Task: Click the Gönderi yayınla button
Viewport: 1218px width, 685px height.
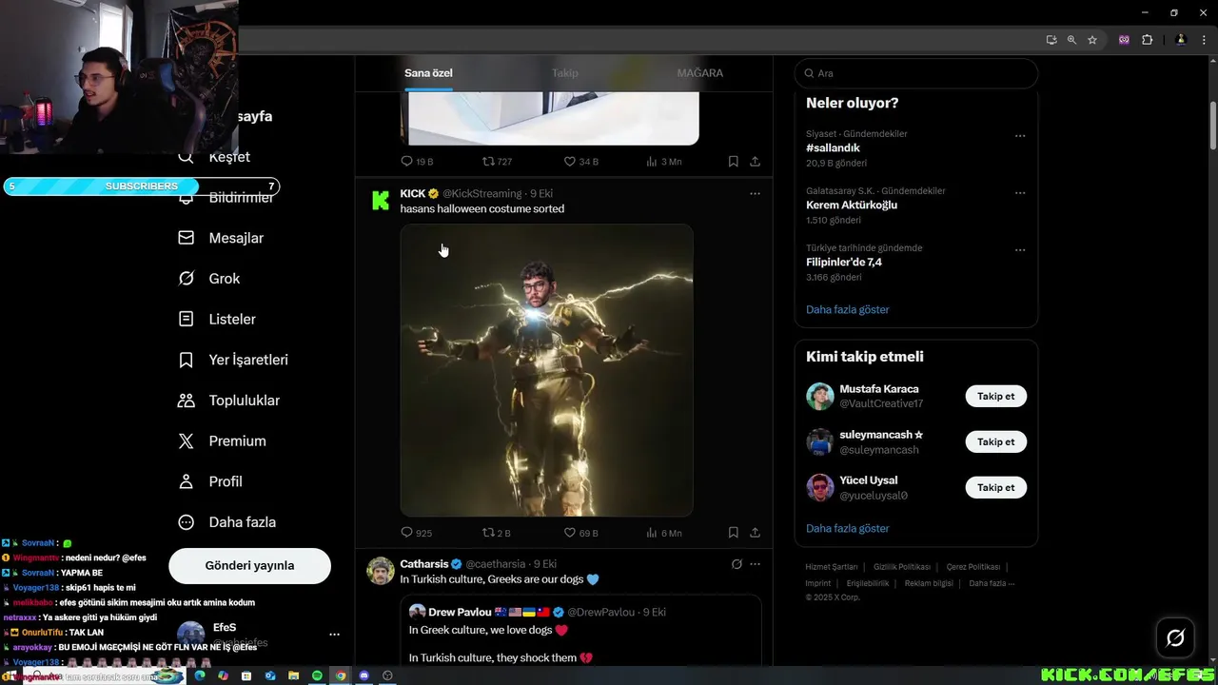Action: click(249, 565)
